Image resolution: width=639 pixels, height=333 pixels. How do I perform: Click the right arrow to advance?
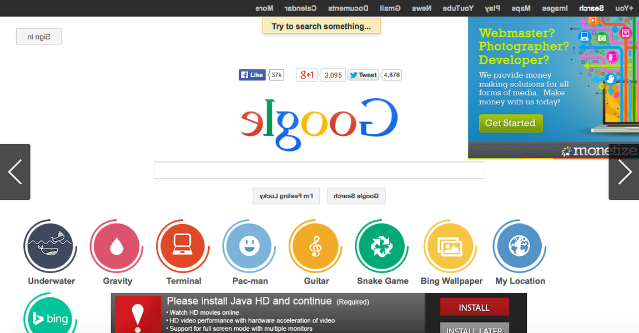click(623, 172)
